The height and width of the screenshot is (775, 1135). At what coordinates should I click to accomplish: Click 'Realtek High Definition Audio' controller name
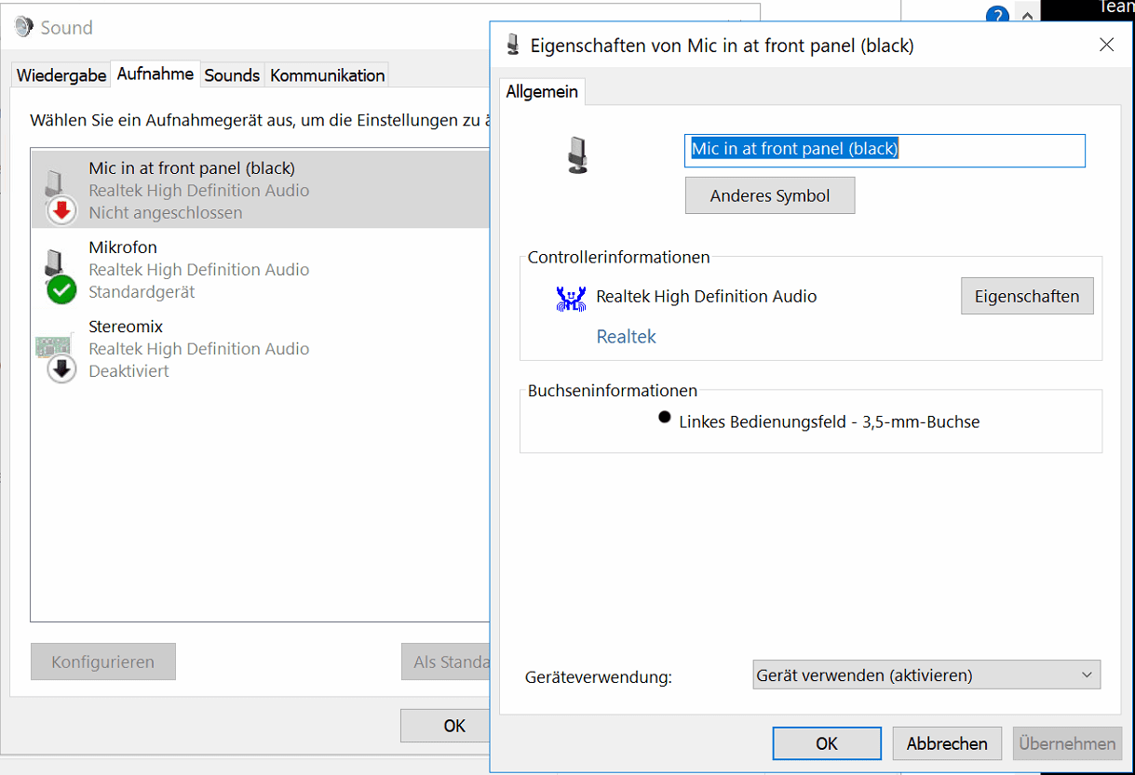pyautogui.click(x=707, y=297)
